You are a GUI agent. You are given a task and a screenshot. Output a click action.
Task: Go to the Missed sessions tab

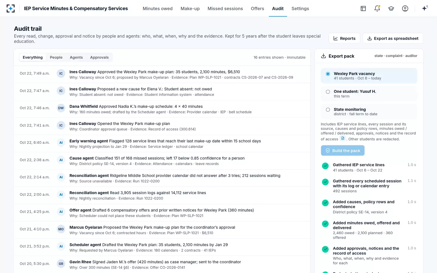[225, 8]
